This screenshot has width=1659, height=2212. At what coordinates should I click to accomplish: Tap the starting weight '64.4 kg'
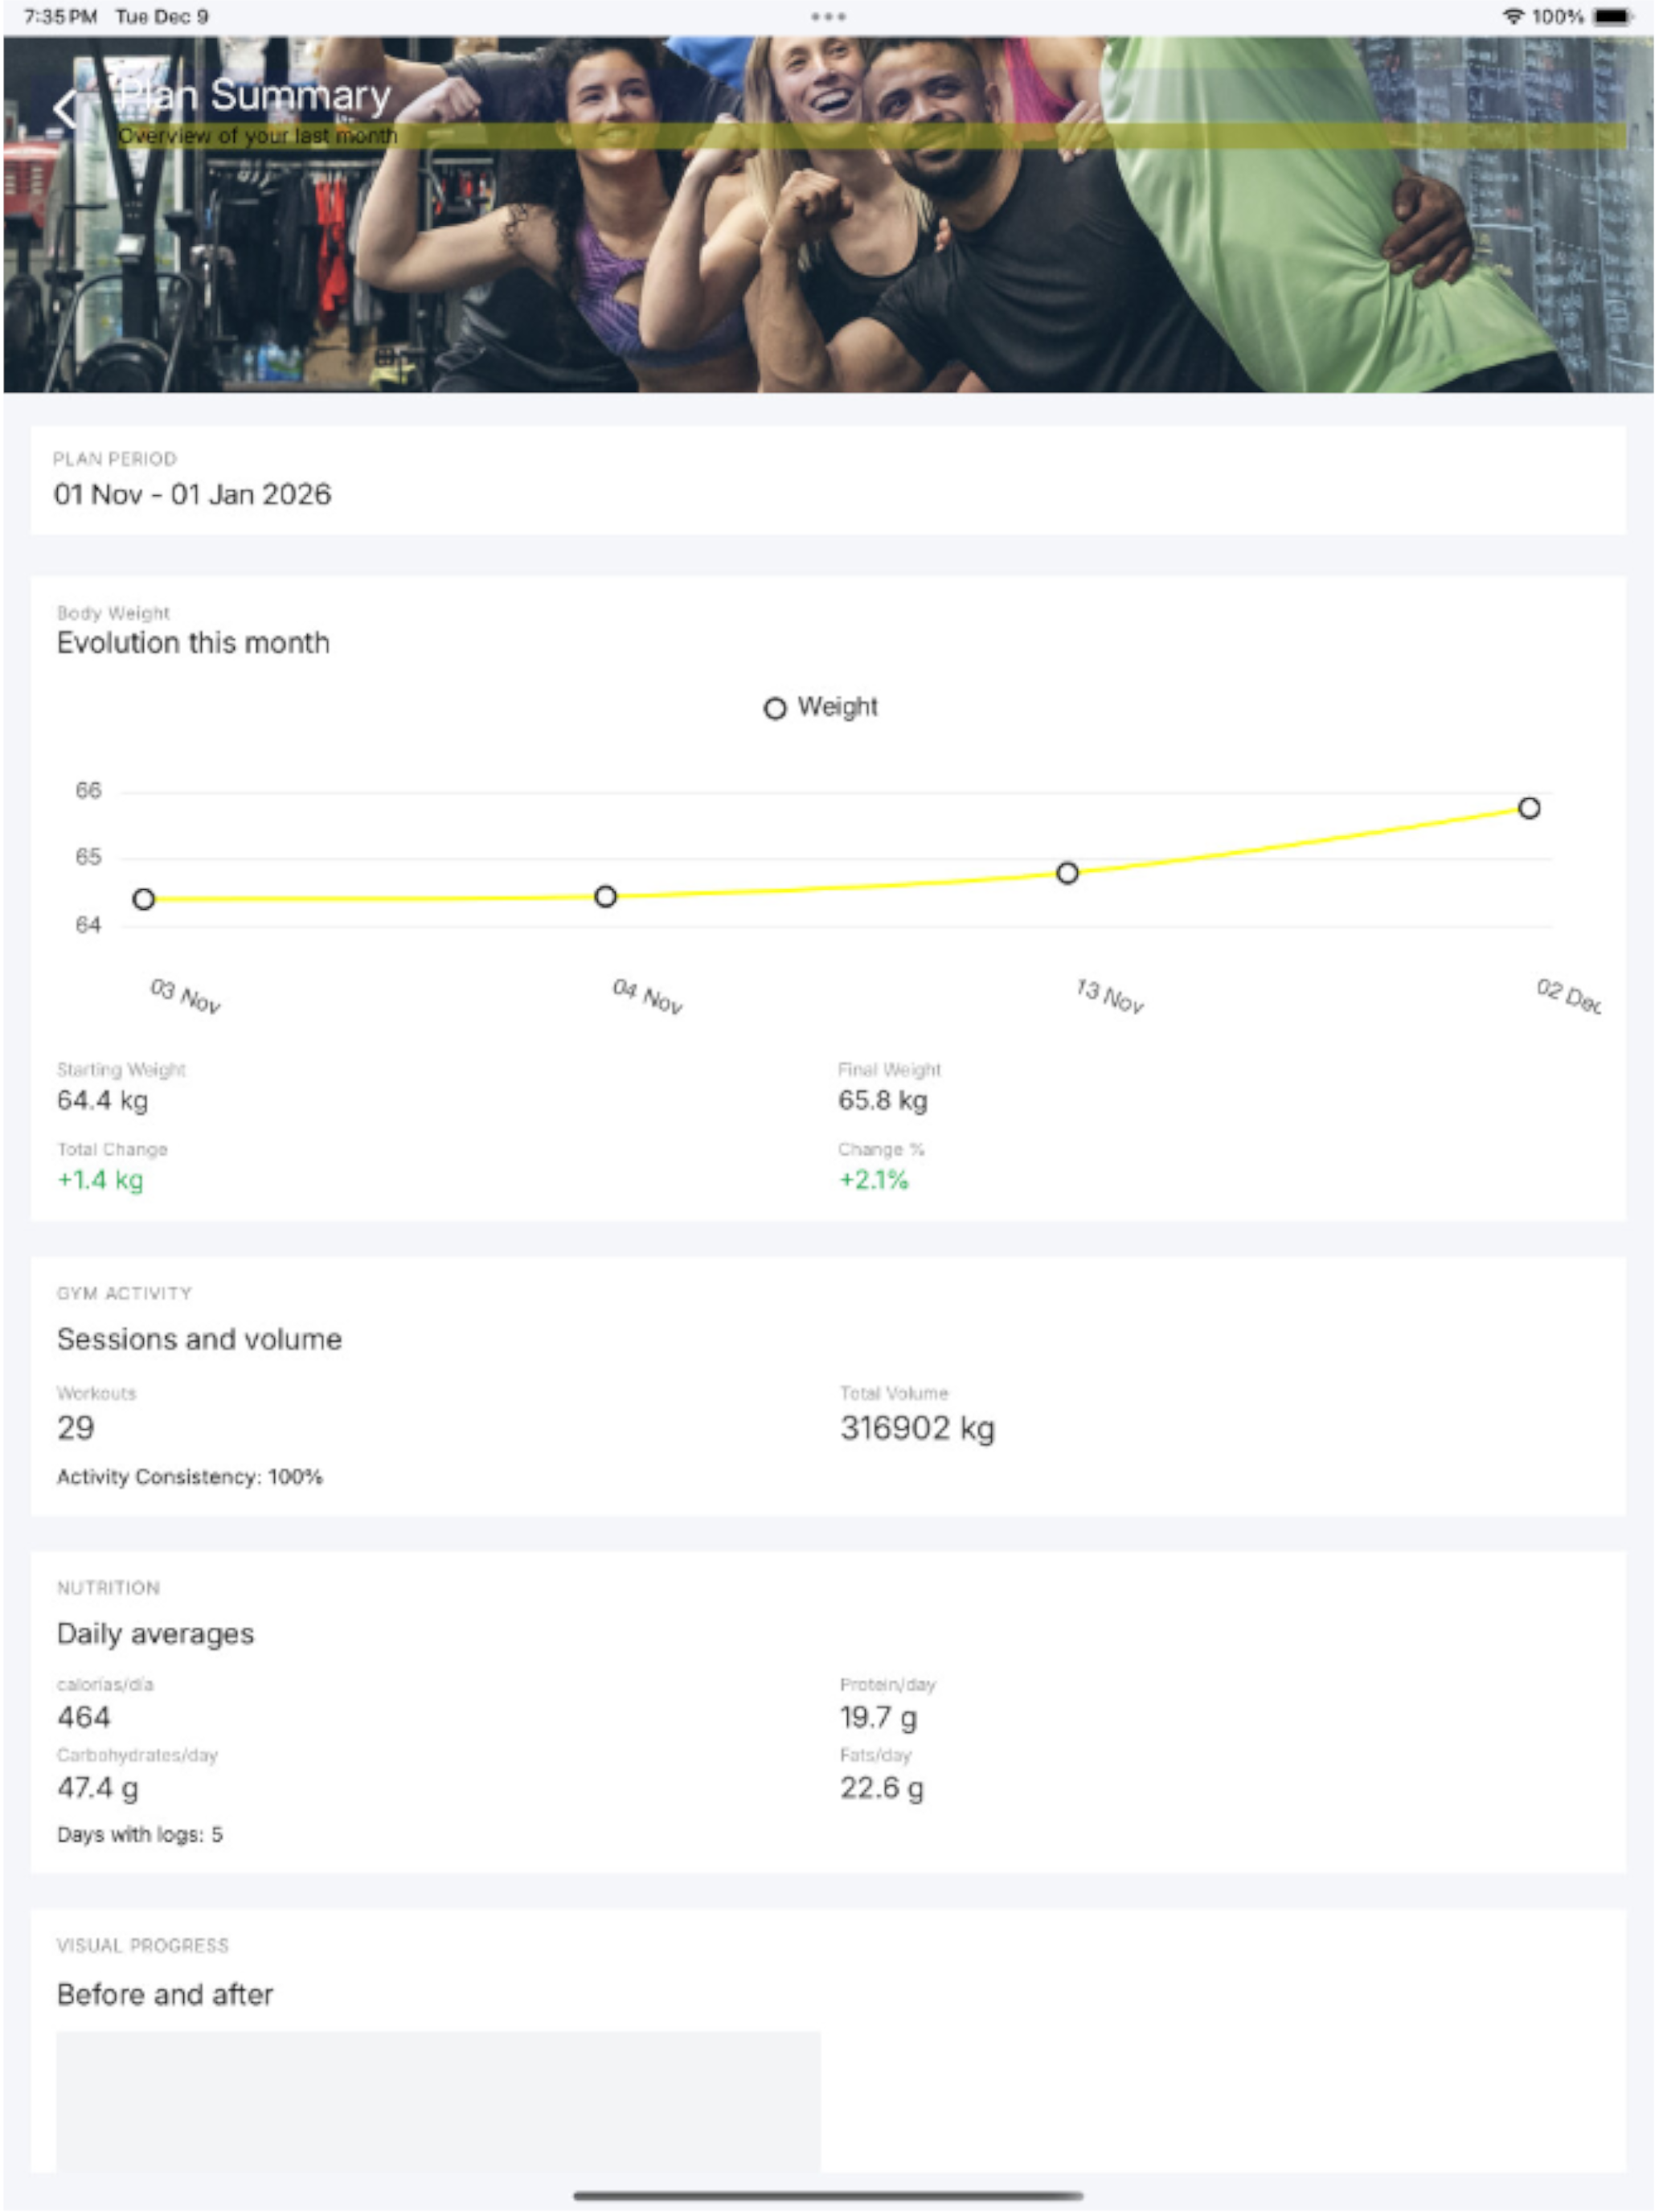tap(102, 1101)
